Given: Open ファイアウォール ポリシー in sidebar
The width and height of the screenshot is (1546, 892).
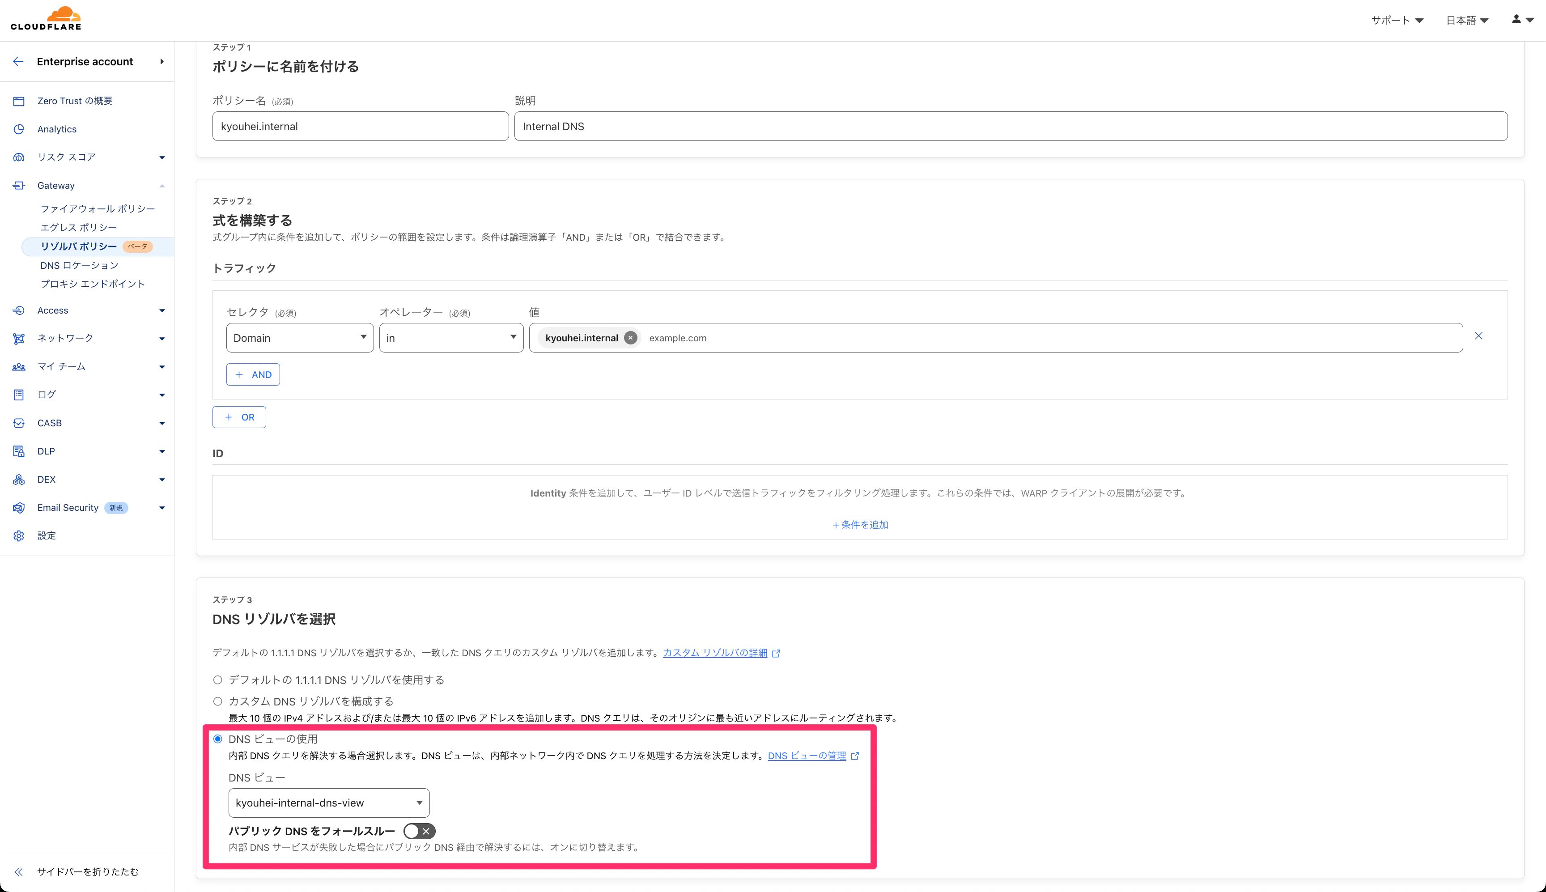Looking at the screenshot, I should 98,209.
